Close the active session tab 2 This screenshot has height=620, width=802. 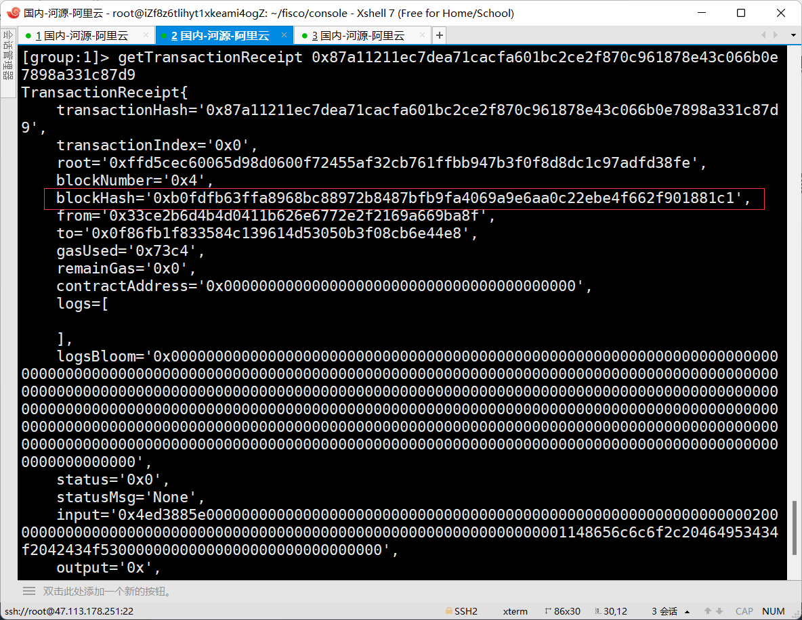click(x=284, y=35)
